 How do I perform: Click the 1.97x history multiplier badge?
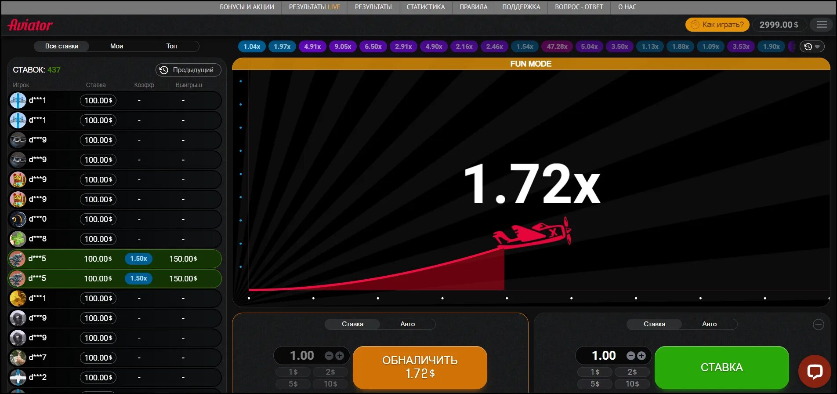tap(282, 46)
